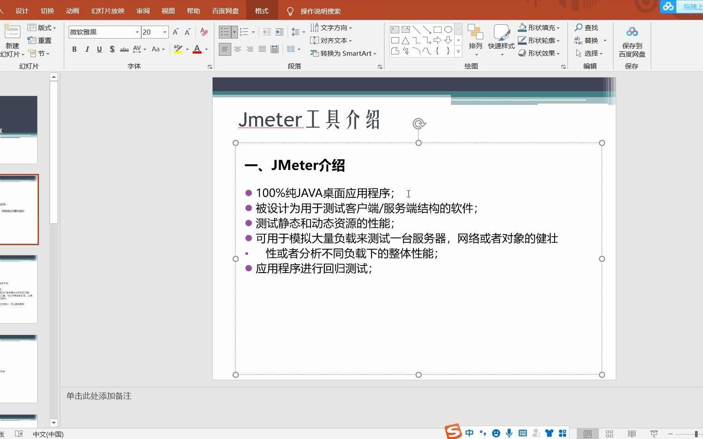
Task: Open the Review tab
Action: click(143, 11)
